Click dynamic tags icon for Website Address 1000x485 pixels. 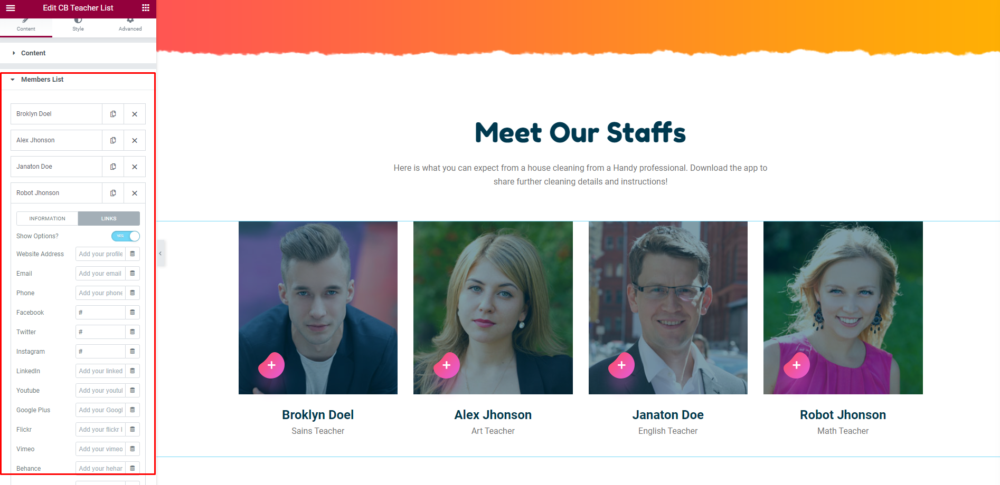[x=133, y=254]
